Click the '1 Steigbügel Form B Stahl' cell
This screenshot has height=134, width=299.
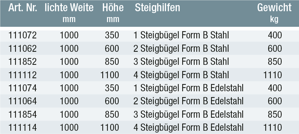tap(181, 36)
